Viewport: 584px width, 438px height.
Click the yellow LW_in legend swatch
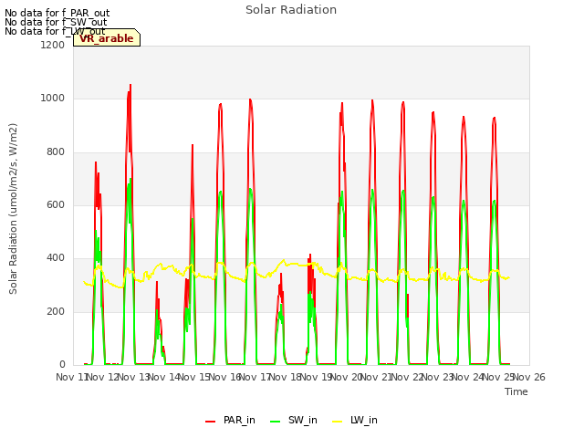pos(337,422)
